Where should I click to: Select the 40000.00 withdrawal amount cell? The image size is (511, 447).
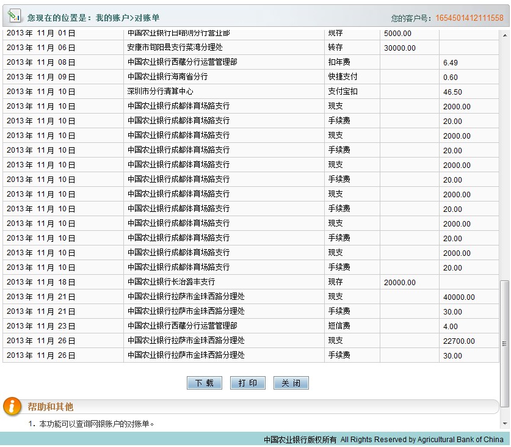coord(458,297)
